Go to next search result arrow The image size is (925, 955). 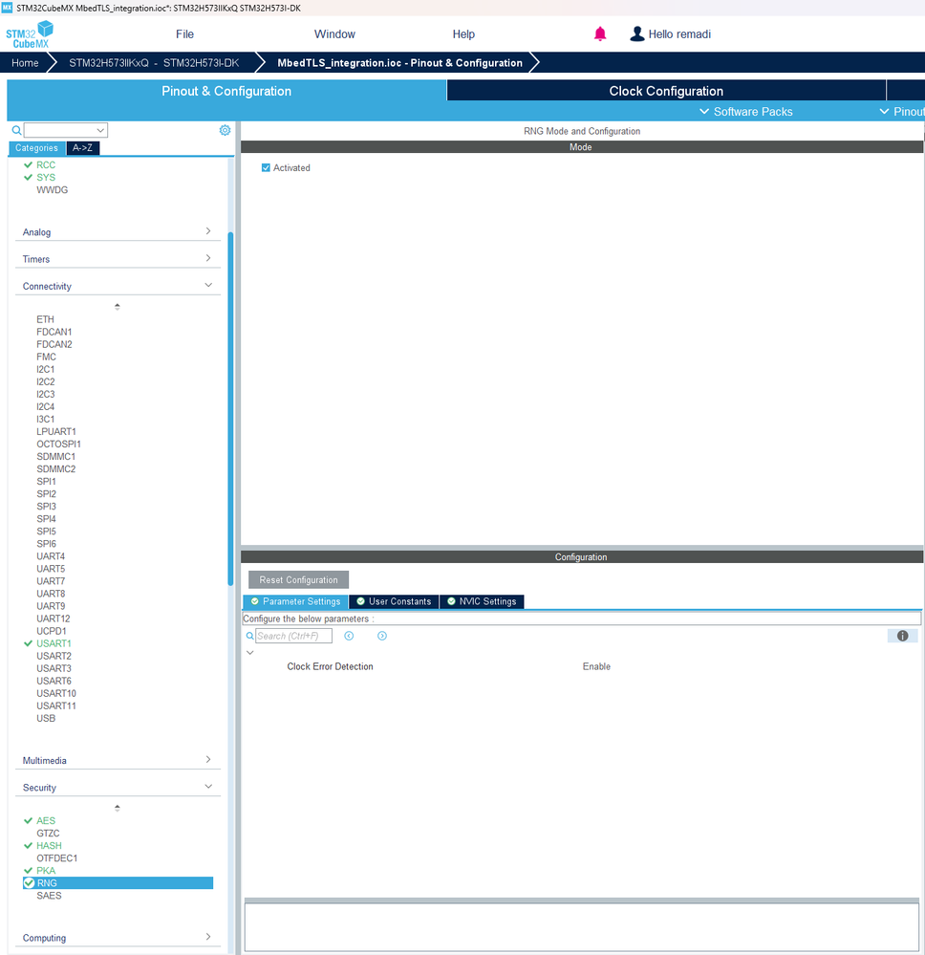click(382, 636)
